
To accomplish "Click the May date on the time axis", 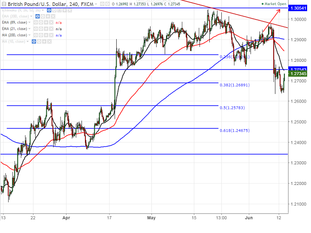I will point(151,218).
